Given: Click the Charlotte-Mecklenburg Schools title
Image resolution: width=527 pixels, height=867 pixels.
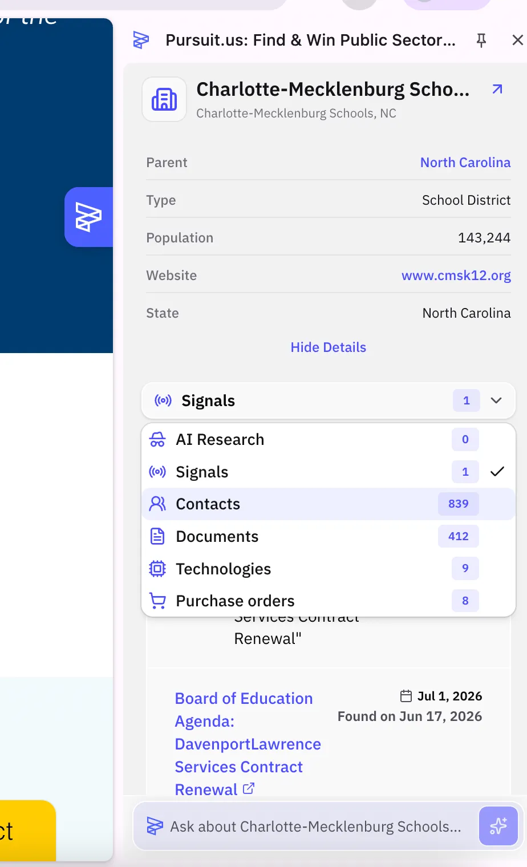Looking at the screenshot, I should (333, 90).
